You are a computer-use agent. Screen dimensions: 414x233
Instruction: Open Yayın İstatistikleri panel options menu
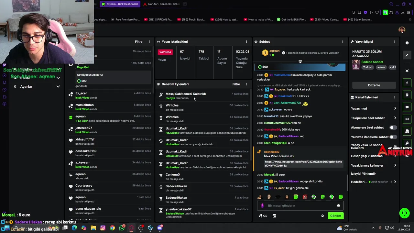tap(246, 42)
